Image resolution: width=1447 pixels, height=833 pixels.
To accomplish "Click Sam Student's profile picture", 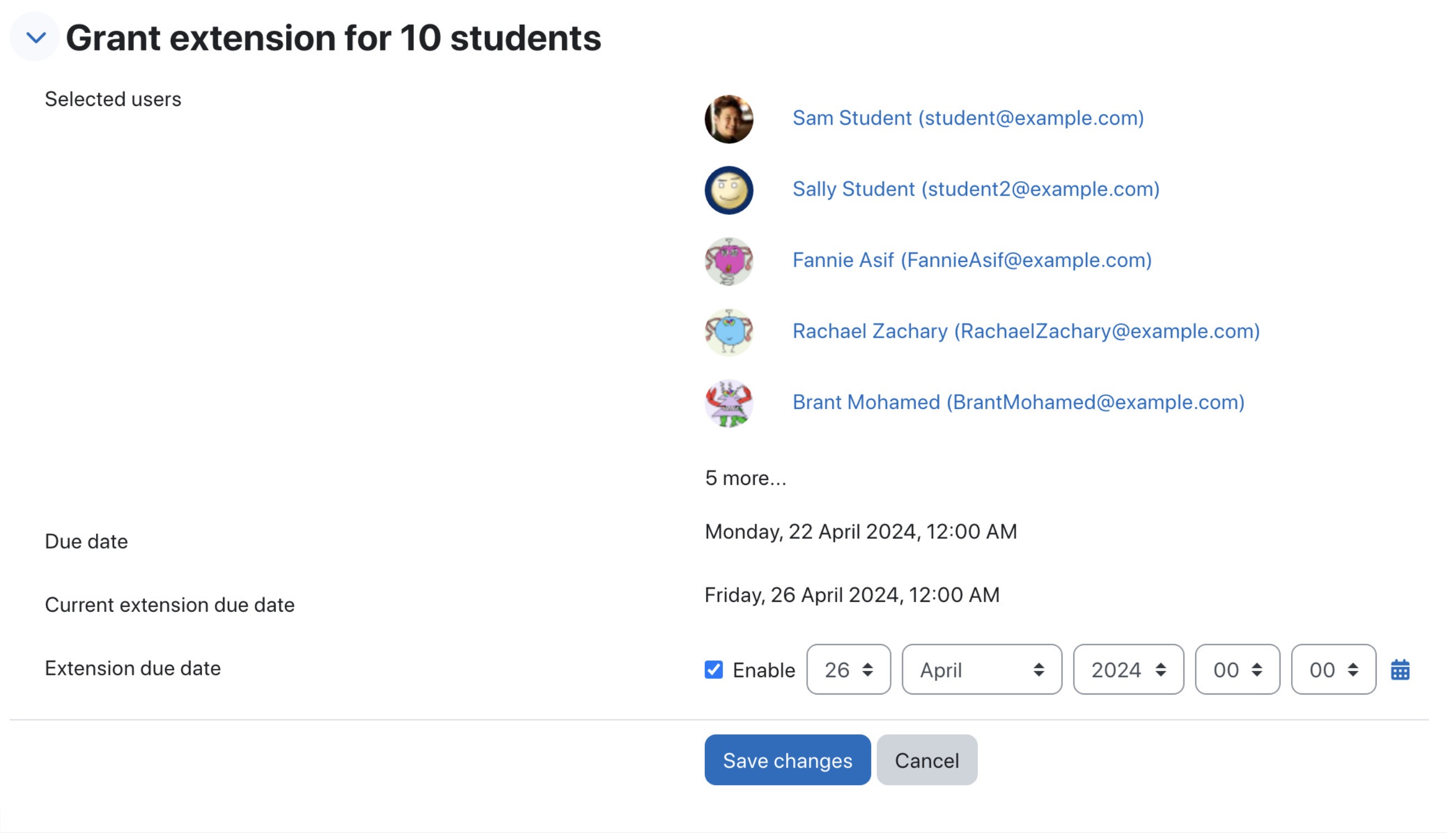I will coord(728,119).
